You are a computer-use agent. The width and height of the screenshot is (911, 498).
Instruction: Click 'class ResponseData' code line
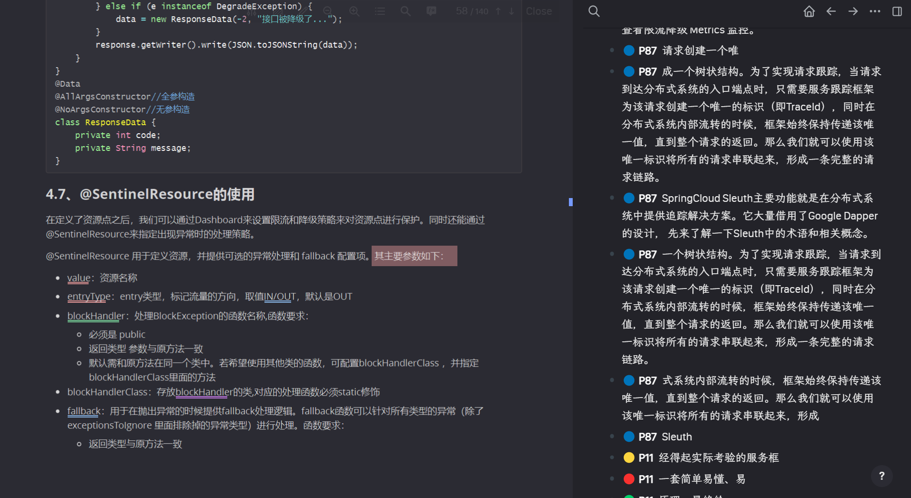click(105, 122)
